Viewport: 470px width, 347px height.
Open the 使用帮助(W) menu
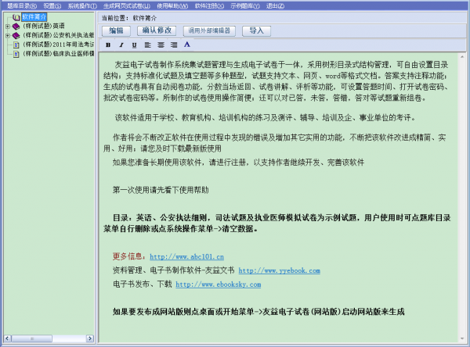coord(172,5)
